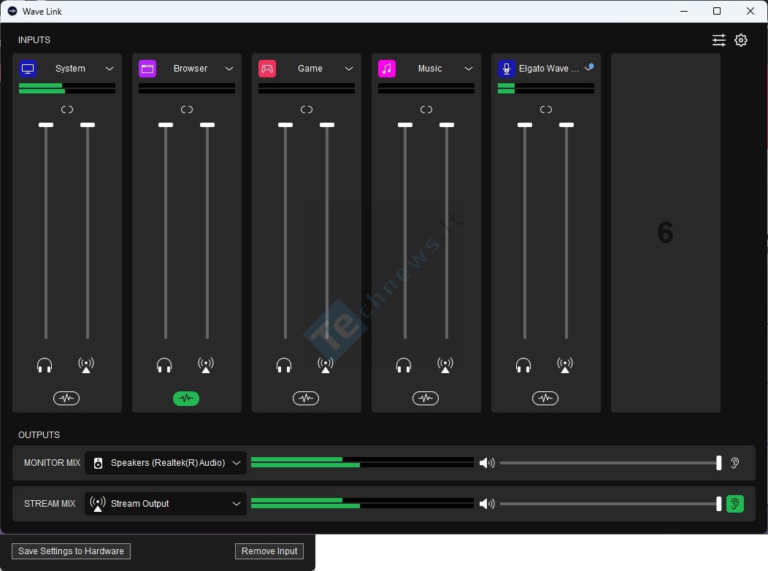Click Music channel monitor fader handle
Screen dimensions: 768x571
pos(405,125)
